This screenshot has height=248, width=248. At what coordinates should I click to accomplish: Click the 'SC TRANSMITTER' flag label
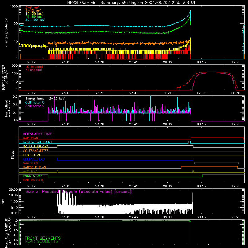click(36, 150)
